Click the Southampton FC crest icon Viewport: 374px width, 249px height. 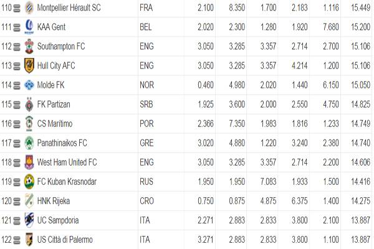tap(29, 47)
